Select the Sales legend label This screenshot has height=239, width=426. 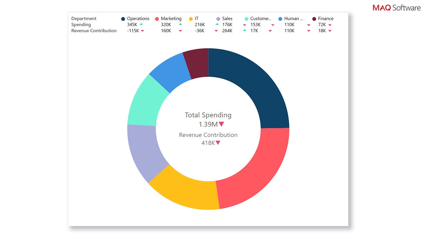[227, 19]
